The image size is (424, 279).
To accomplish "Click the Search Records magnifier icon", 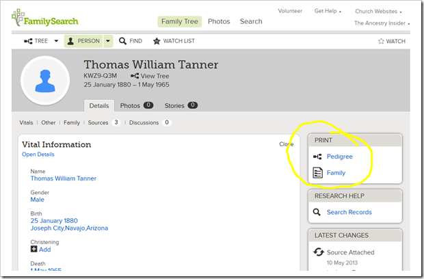I will [317, 212].
